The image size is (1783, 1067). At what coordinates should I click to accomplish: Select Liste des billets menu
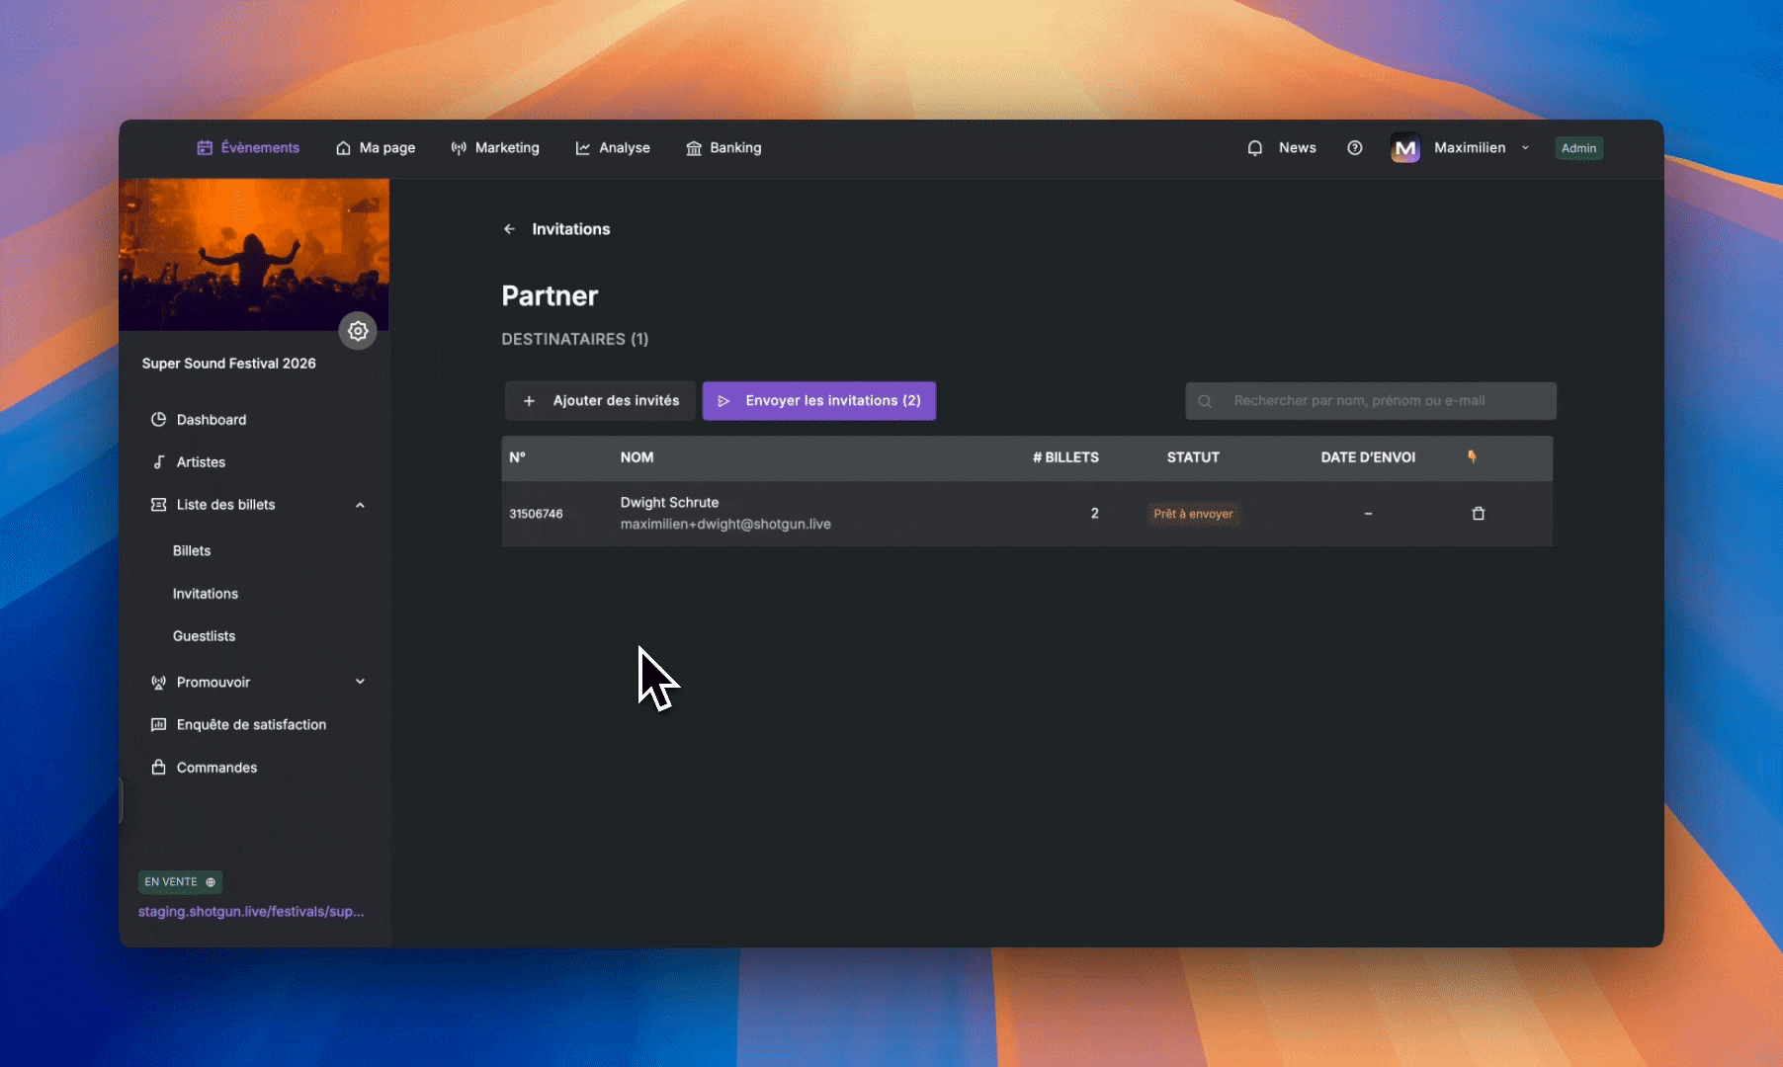(x=225, y=504)
